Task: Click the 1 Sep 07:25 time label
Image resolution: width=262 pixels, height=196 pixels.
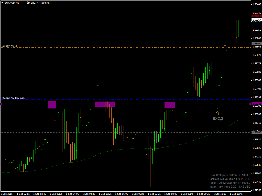Action: click(154, 194)
